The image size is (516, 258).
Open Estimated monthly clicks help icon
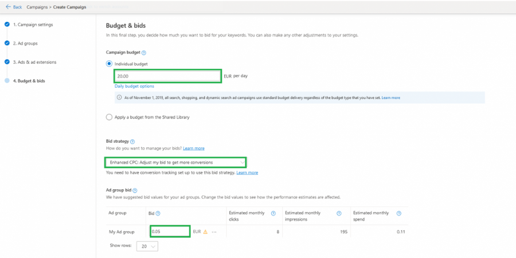(272, 213)
